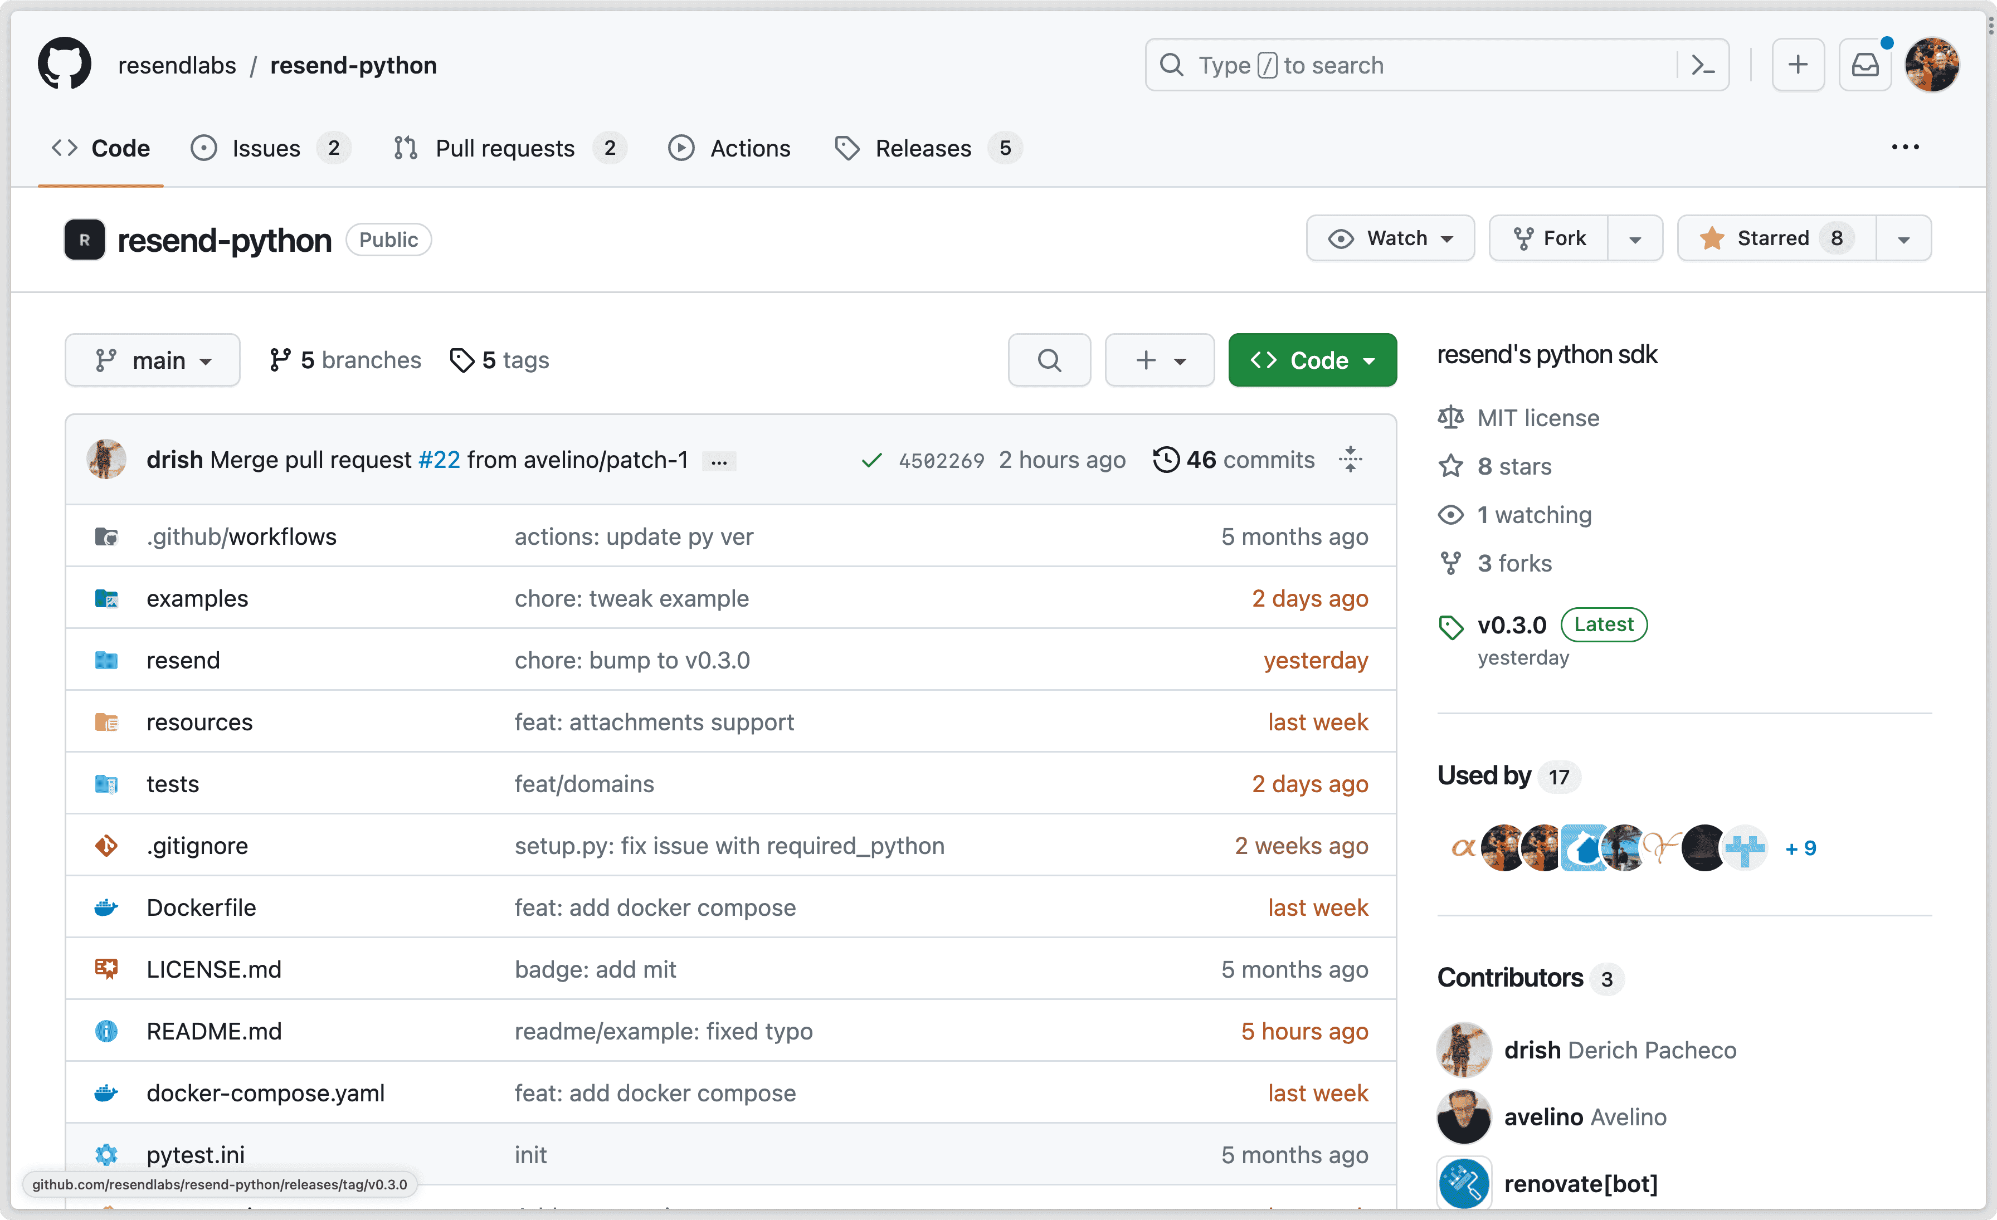The image size is (1997, 1220).
Task: Expand the green Code clone dropdown
Action: tap(1312, 360)
